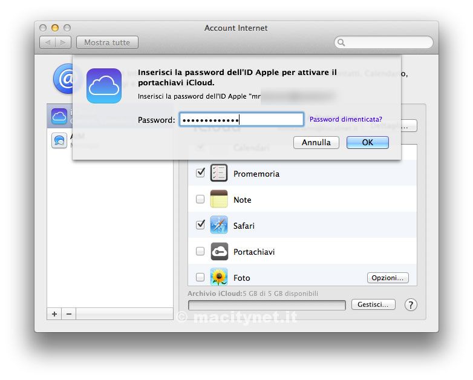Click the Account Internet window title

236,28
